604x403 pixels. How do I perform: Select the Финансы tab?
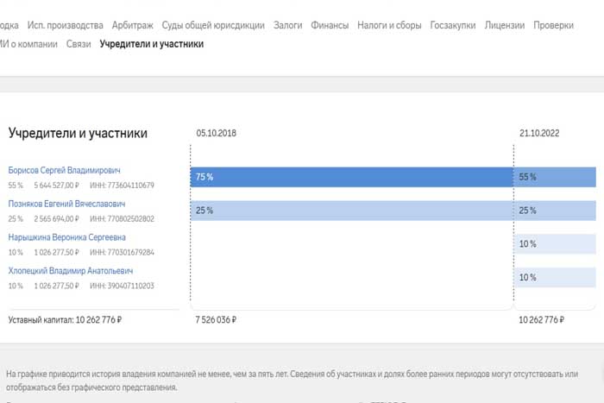pos(330,26)
